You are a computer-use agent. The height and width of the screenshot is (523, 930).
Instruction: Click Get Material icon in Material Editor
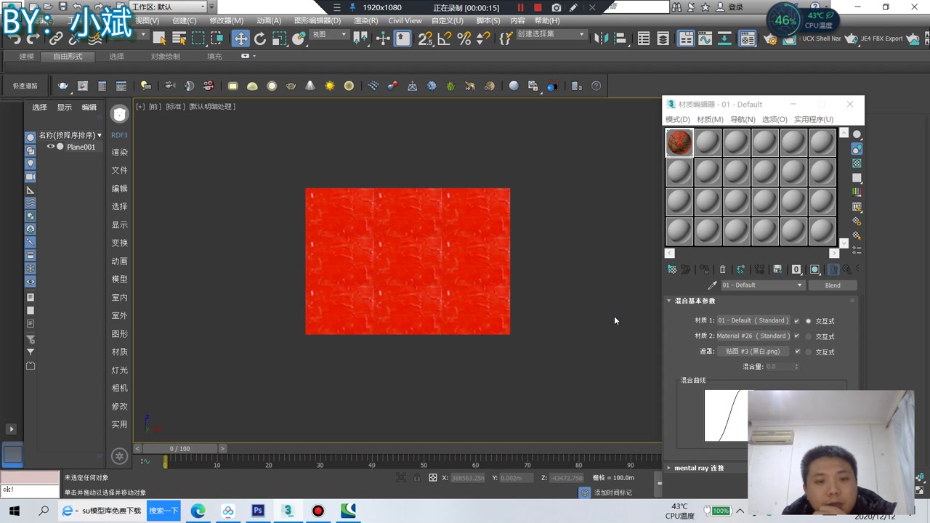click(x=672, y=269)
